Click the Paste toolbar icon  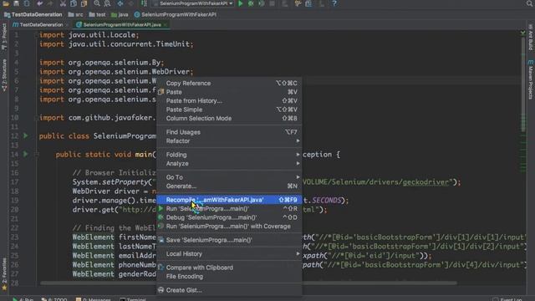pos(84,3)
